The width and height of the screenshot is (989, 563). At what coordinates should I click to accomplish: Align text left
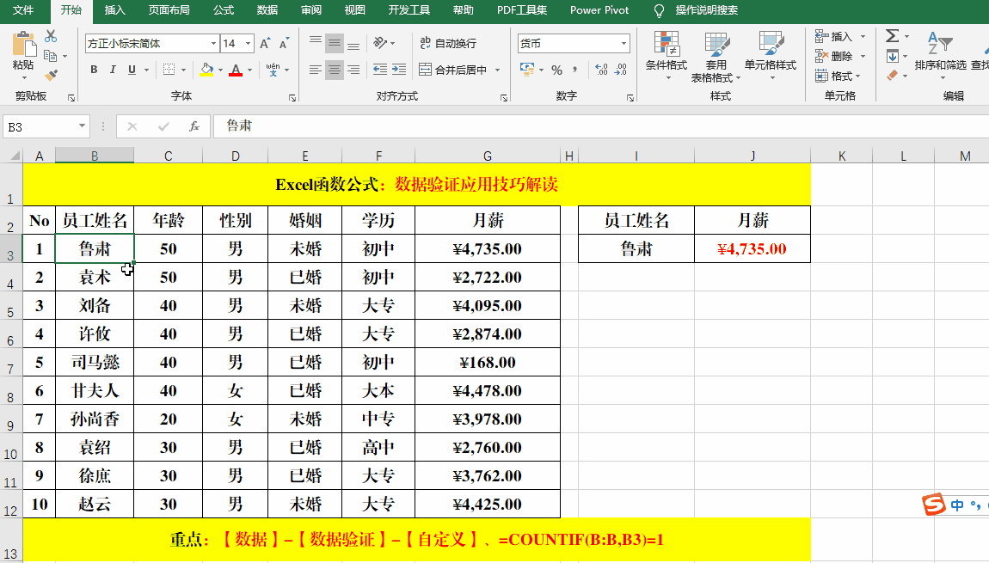(316, 70)
